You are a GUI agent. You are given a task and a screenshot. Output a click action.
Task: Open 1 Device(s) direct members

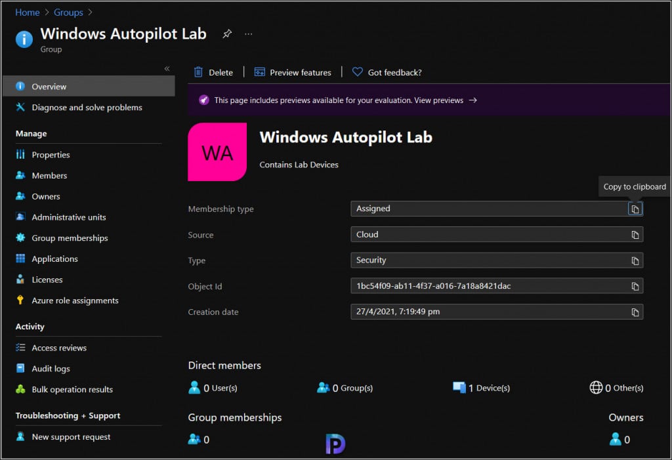click(x=481, y=388)
